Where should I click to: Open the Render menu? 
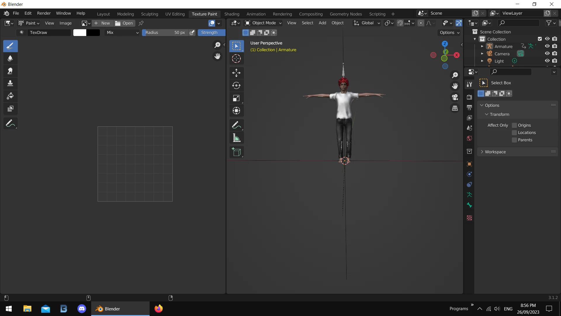pos(44,13)
